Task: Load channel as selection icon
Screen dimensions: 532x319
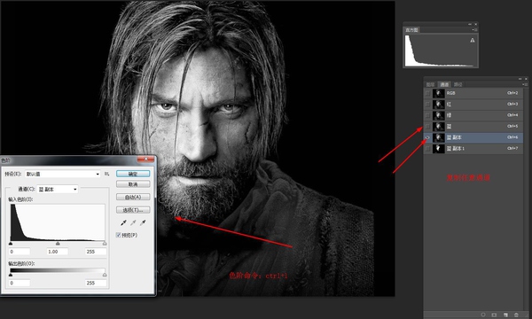Action: [483, 315]
